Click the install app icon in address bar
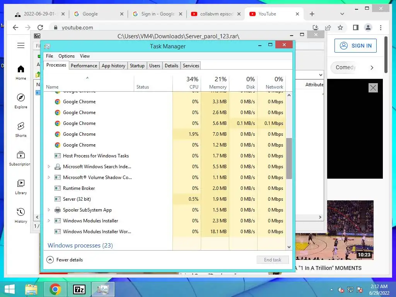Image resolution: width=396 pixels, height=297 pixels. pos(315,27)
